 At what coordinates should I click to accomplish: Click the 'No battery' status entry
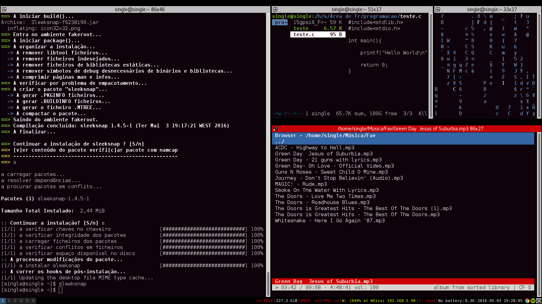pyautogui.click(x=450, y=301)
